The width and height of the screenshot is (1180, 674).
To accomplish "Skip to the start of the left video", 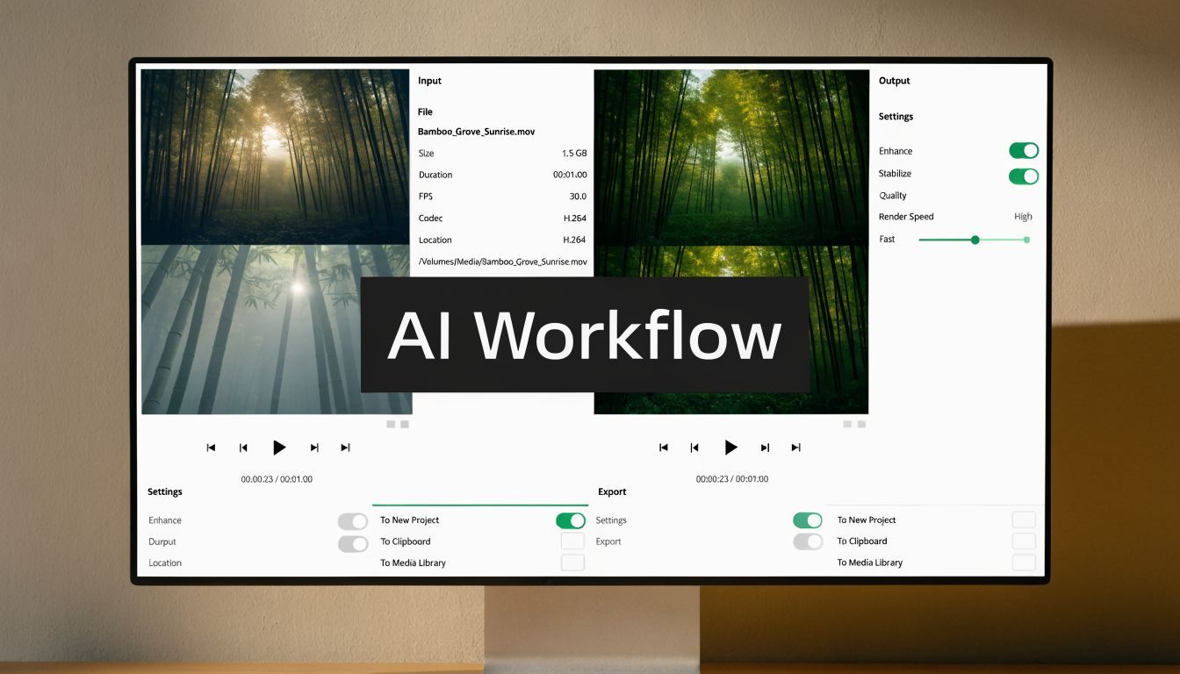I will tap(211, 447).
